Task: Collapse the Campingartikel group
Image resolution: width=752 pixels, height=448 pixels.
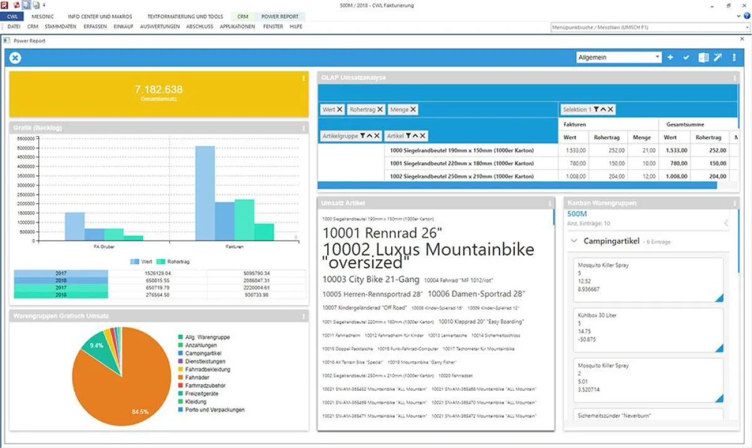Action: point(573,241)
